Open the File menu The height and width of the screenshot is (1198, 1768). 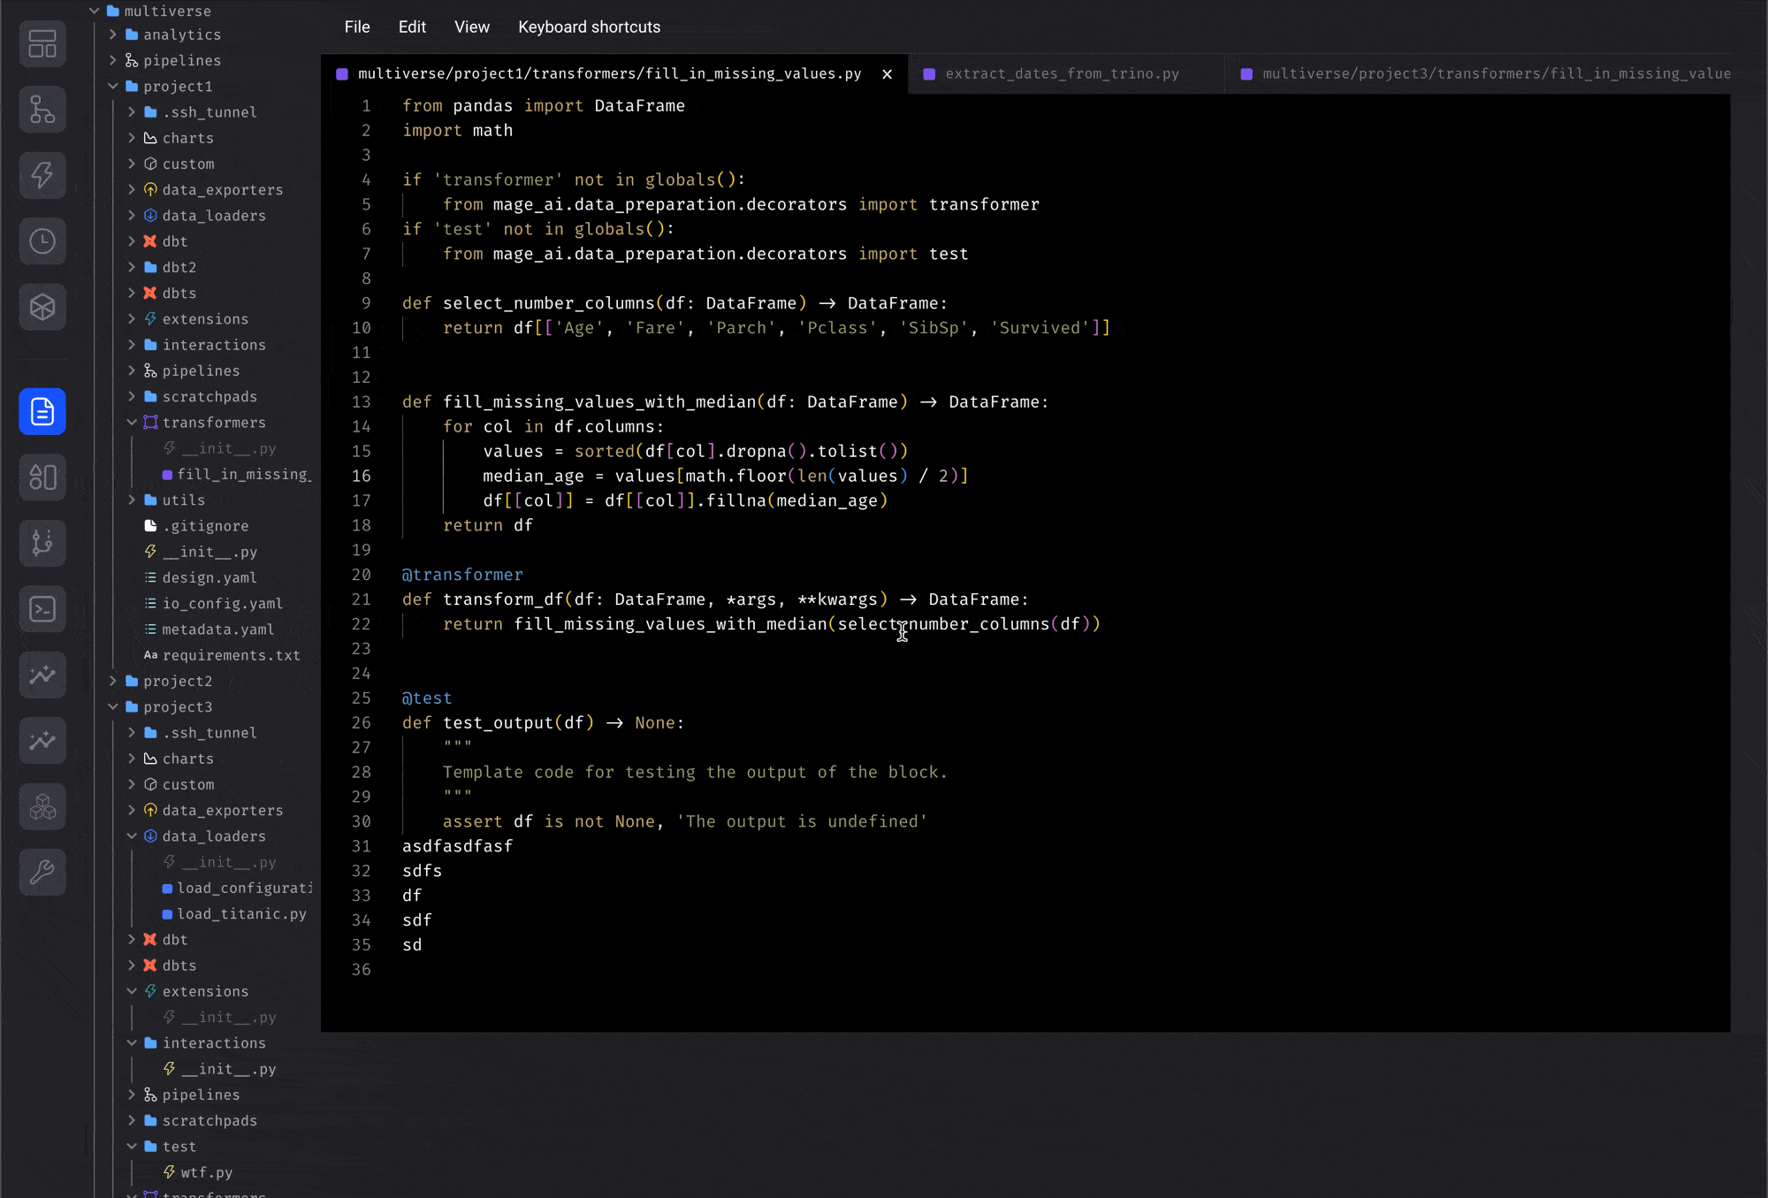pos(357,27)
